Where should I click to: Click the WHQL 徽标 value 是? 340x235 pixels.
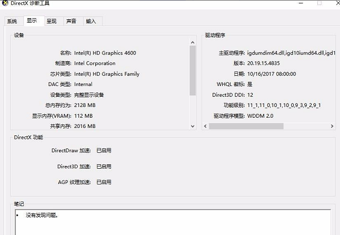tap(250, 84)
